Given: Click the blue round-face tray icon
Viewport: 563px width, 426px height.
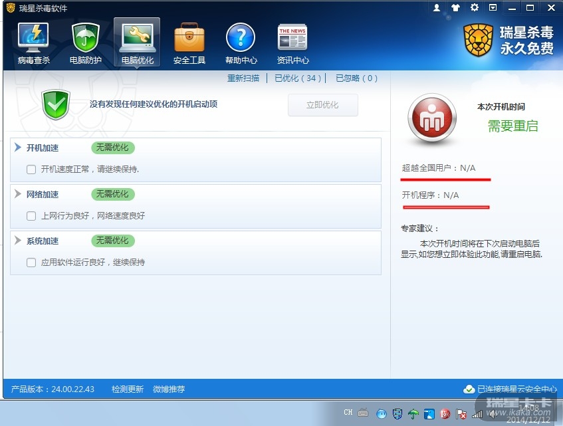Looking at the screenshot, I should tap(382, 414).
